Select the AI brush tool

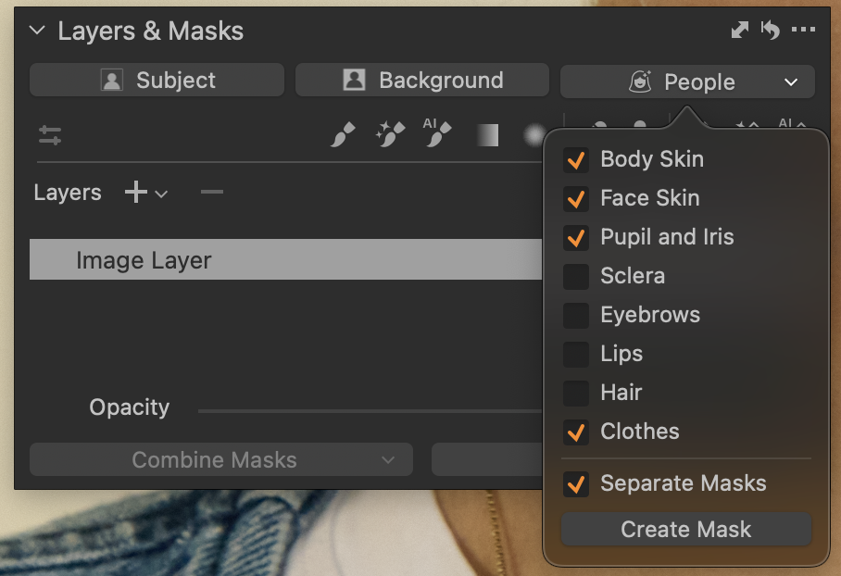coord(437,132)
